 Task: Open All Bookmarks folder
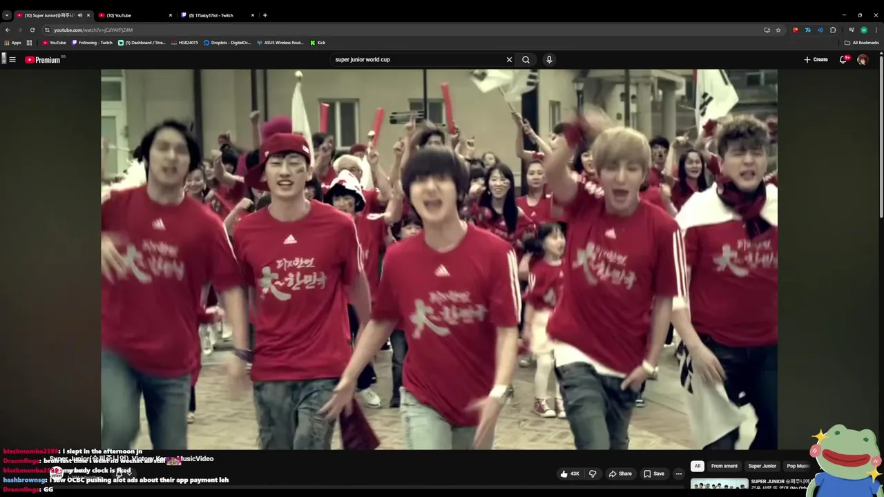[861, 43]
